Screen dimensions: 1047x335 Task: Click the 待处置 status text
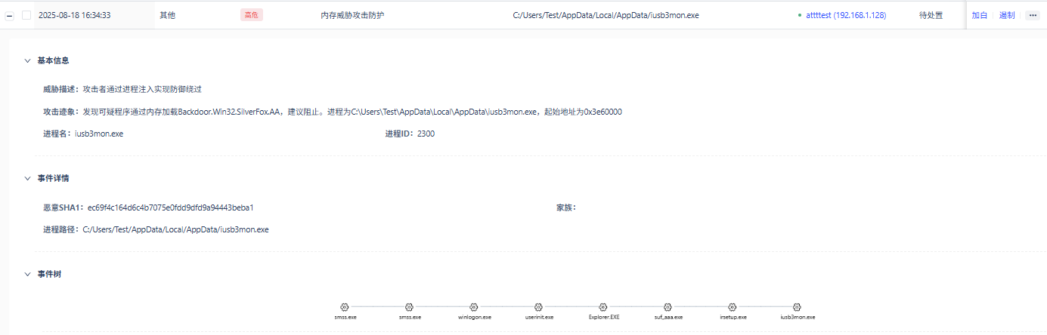click(x=931, y=15)
